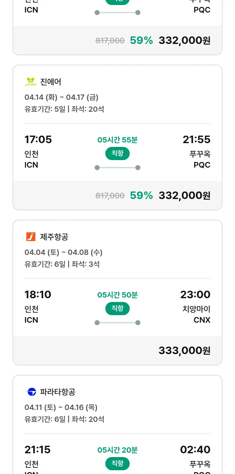Tap the 02:40 arrival time of Parata flight
Image resolution: width=235 pixels, height=474 pixels.
pos(195,450)
